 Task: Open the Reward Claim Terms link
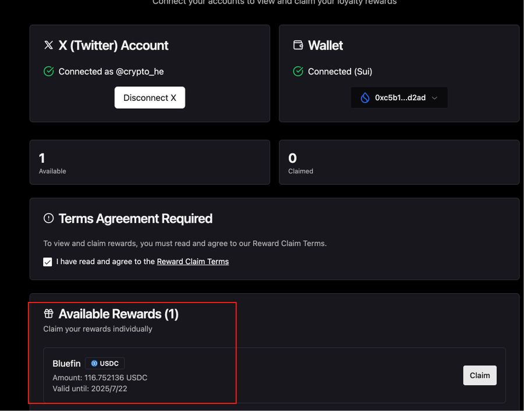click(x=193, y=262)
